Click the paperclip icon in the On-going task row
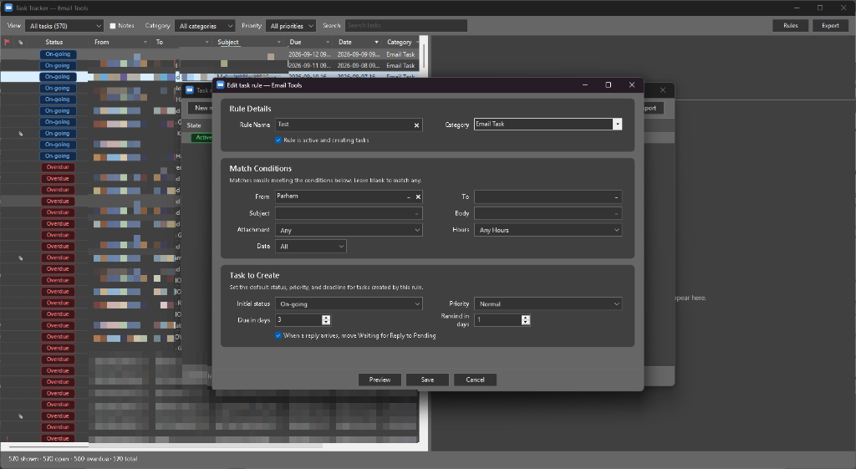Viewport: 856px width, 469px height. 21,133
